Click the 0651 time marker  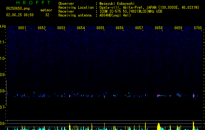coord(22,28)
